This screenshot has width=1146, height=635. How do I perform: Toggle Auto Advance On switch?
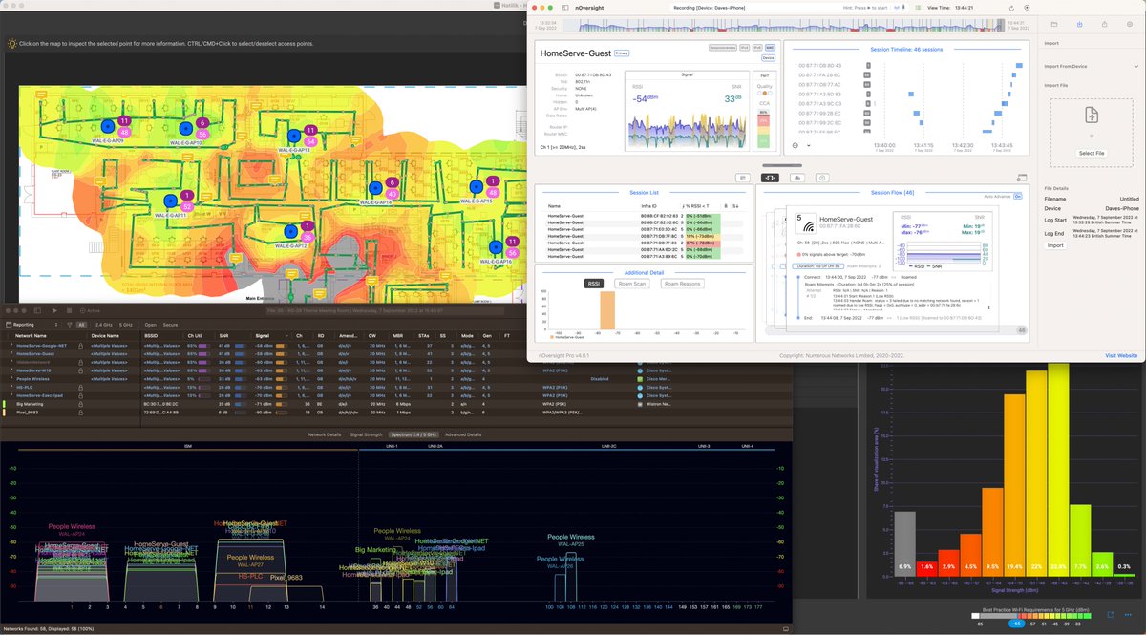(1018, 195)
